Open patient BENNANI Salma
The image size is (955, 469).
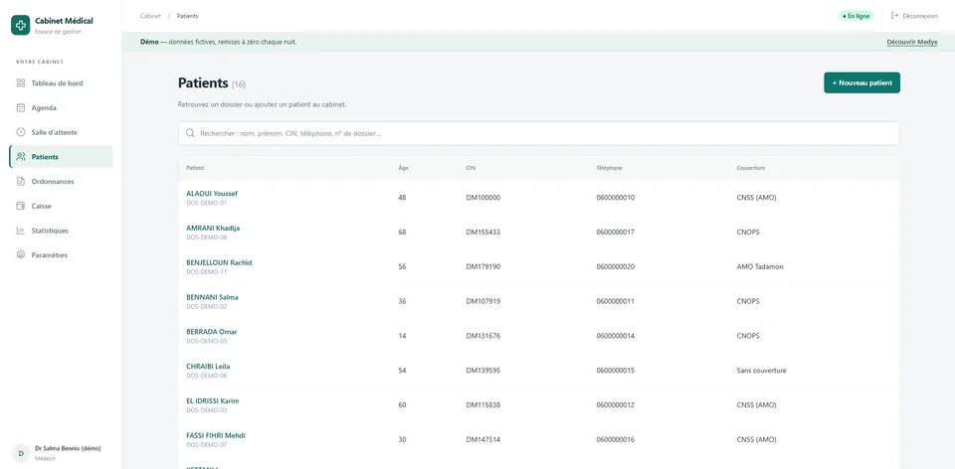212,297
